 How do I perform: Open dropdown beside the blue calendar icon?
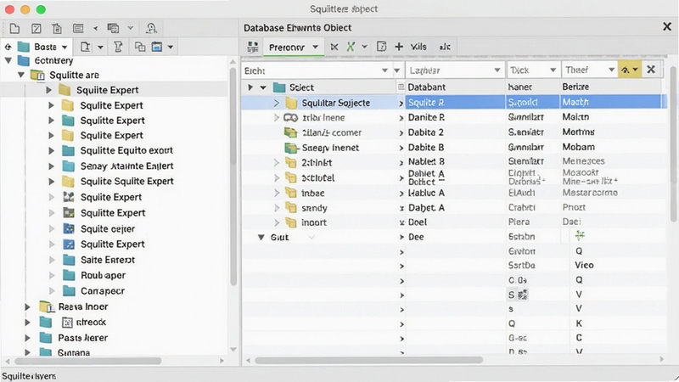[171, 48]
